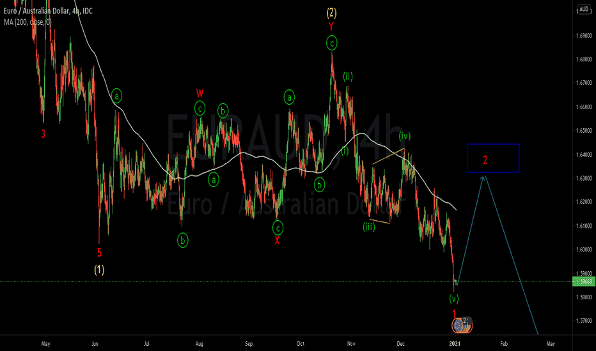Viewport: 596px width, 351px height.
Task: Select the MA (200, close, 0) indicator legend
Action: coord(27,22)
